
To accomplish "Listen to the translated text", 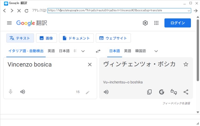I will click(106, 92).
